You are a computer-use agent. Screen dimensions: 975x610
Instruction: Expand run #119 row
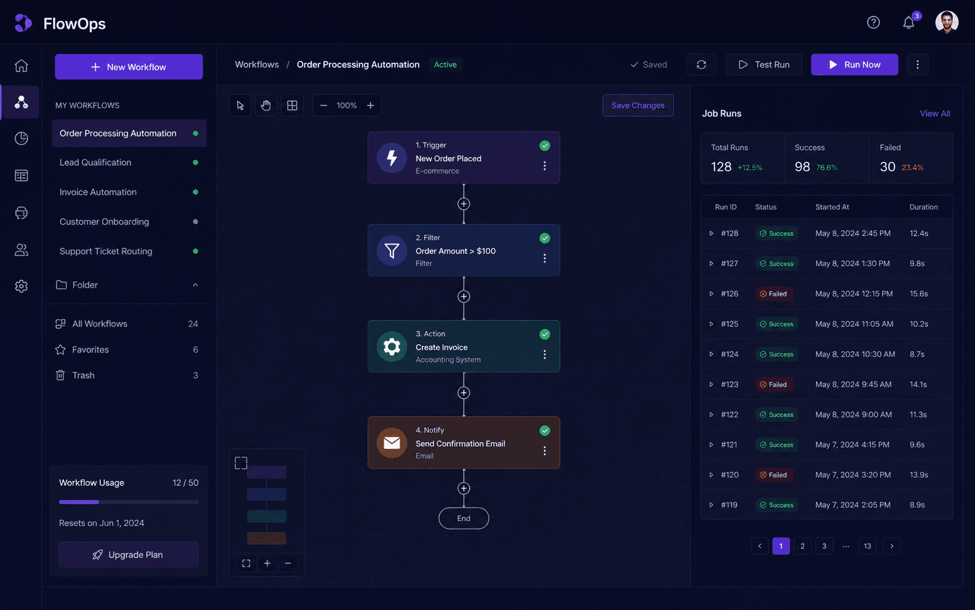click(711, 505)
